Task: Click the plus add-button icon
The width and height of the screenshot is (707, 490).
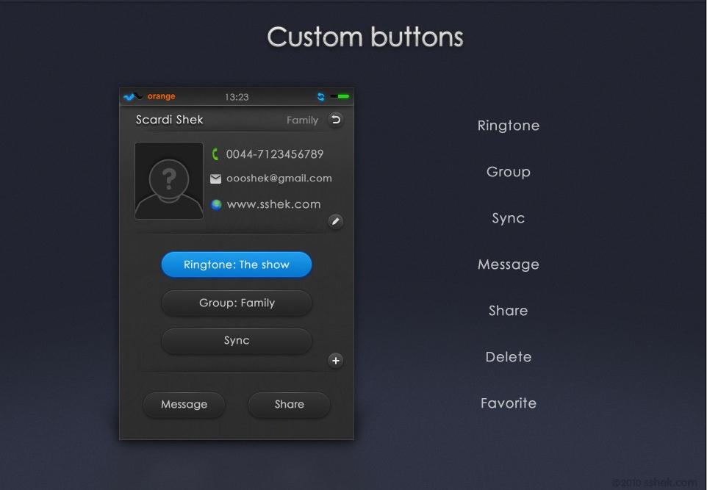Action: (x=335, y=361)
